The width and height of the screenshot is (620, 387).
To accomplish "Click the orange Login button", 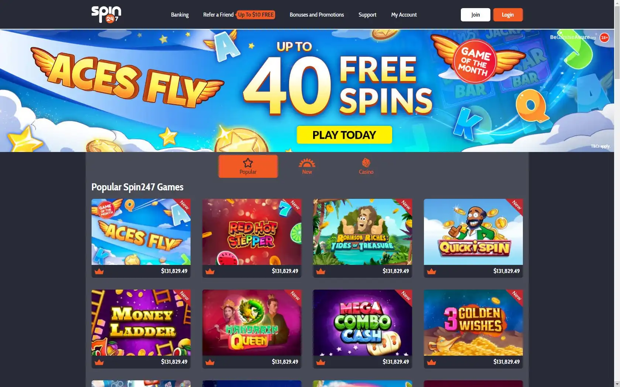I will (x=508, y=15).
